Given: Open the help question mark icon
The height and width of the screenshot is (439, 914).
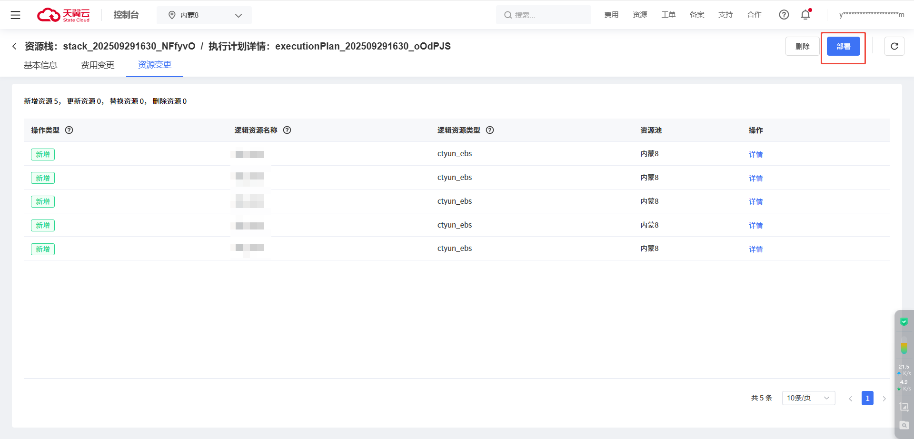Looking at the screenshot, I should 784,15.
